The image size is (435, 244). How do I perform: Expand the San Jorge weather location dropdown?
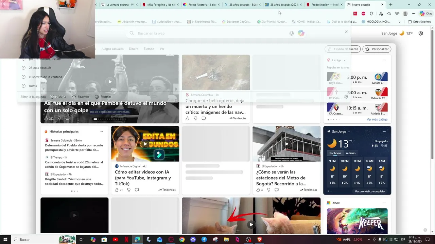coord(349,132)
